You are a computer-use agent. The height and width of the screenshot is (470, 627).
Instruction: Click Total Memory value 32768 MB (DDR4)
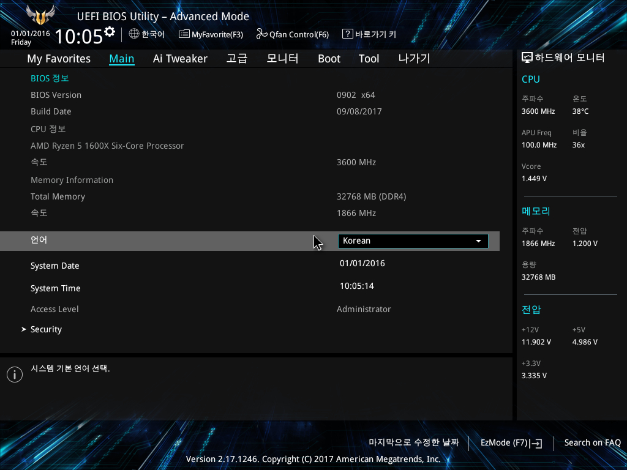pos(372,196)
